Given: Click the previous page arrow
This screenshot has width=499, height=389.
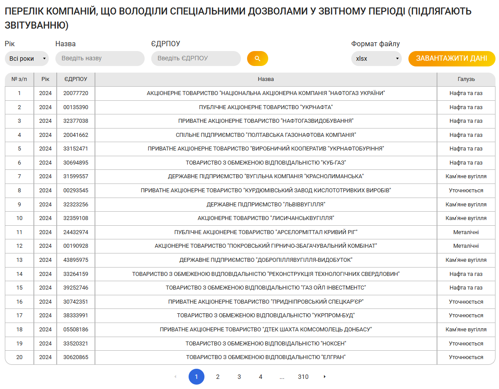Looking at the screenshot, I should click(175, 377).
